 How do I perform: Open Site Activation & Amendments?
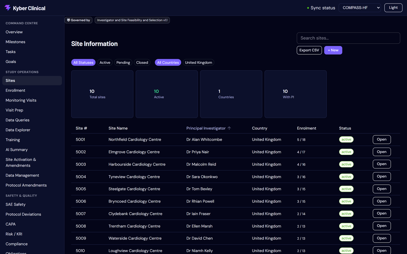click(x=32, y=163)
